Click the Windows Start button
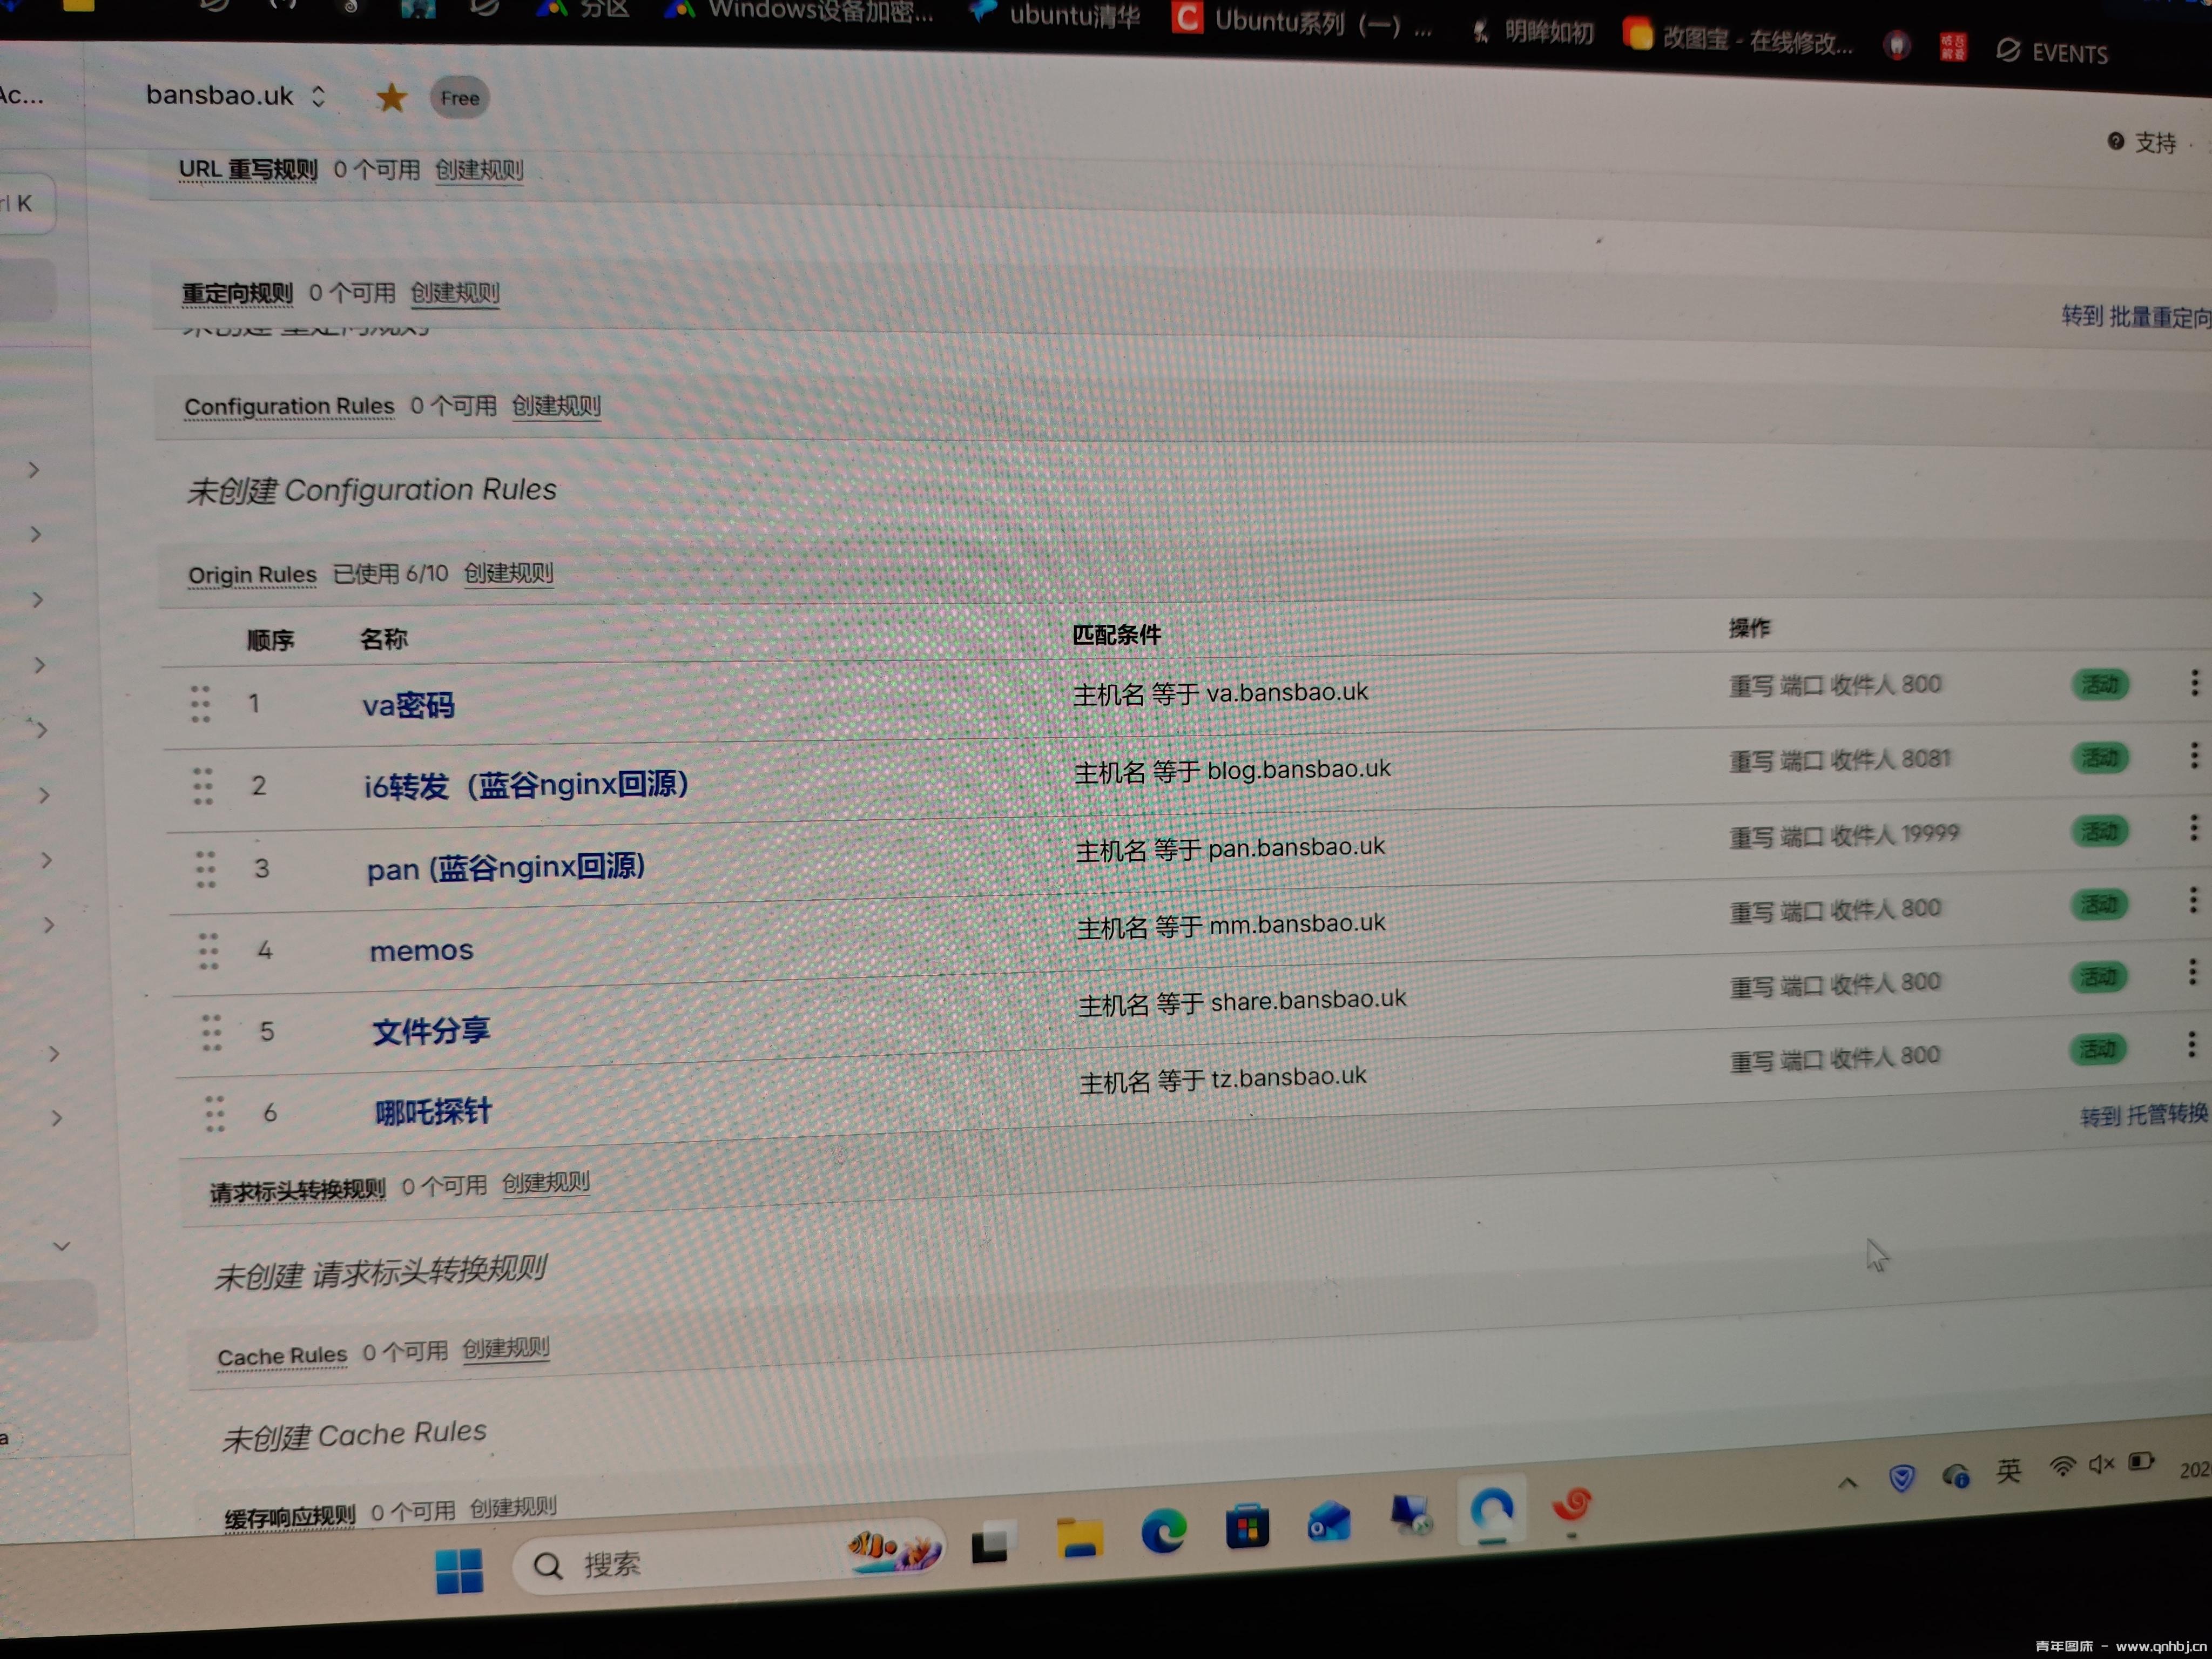 click(x=459, y=1570)
